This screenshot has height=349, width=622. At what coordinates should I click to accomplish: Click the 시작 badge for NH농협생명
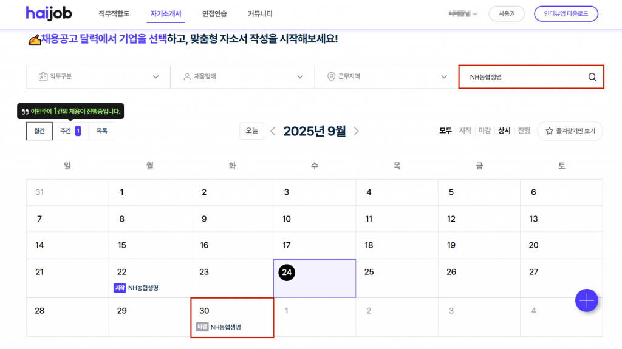[120, 288]
